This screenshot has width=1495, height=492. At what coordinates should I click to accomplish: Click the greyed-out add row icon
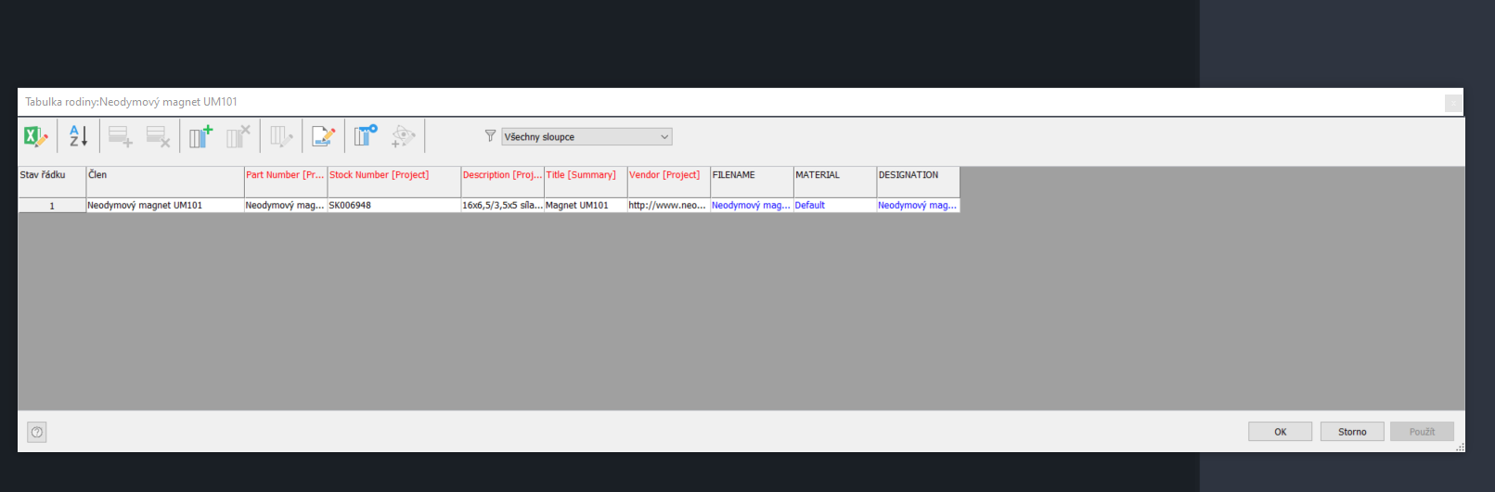tap(120, 137)
